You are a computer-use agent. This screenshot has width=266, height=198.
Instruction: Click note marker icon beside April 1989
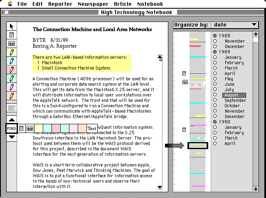(x=184, y=73)
